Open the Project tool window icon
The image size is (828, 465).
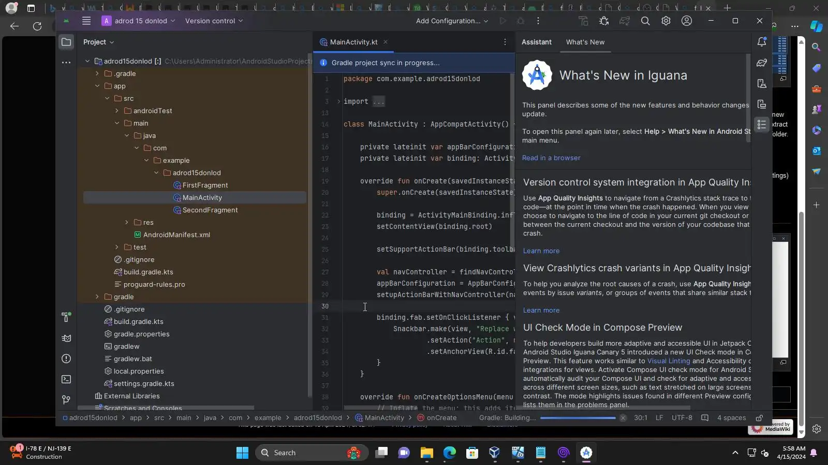(x=66, y=42)
